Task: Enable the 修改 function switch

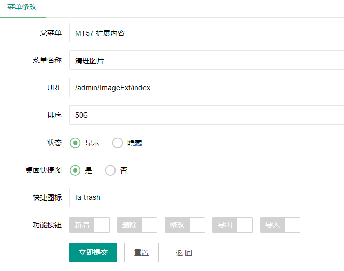Action: click(x=185, y=225)
